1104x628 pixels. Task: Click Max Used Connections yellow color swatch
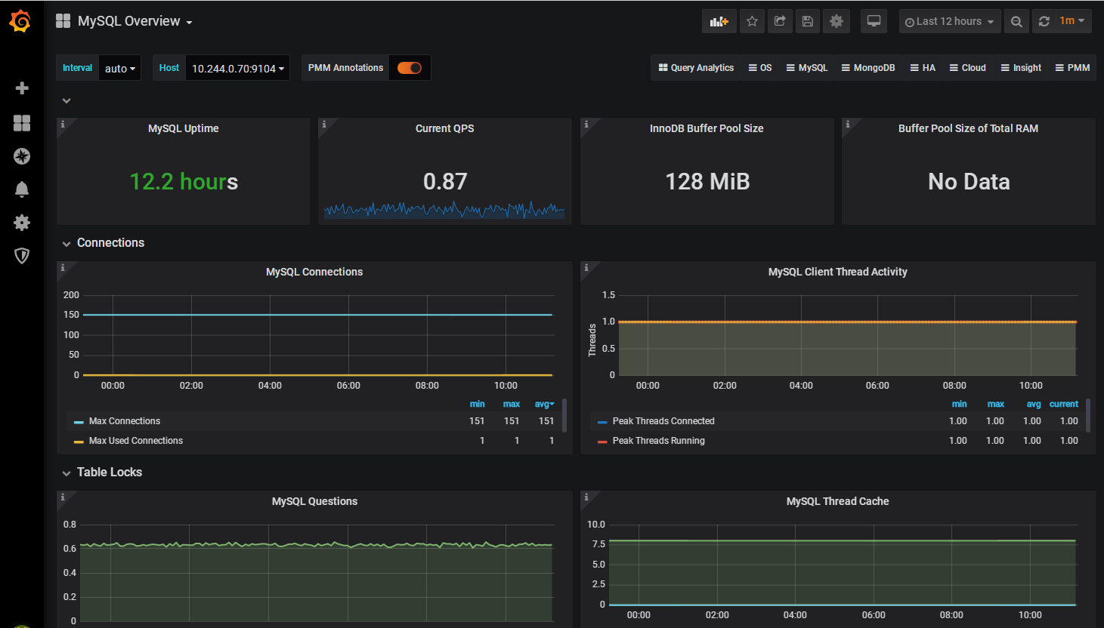click(x=79, y=442)
